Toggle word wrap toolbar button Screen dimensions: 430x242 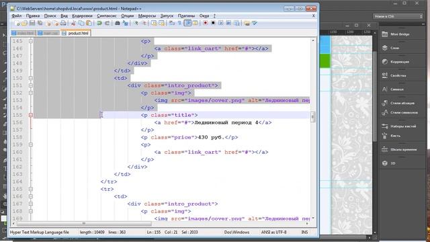(172, 24)
